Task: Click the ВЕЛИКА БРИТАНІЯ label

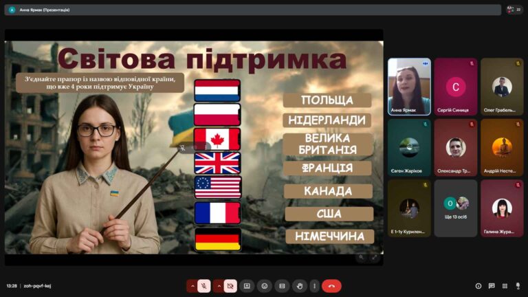Action: pos(328,144)
